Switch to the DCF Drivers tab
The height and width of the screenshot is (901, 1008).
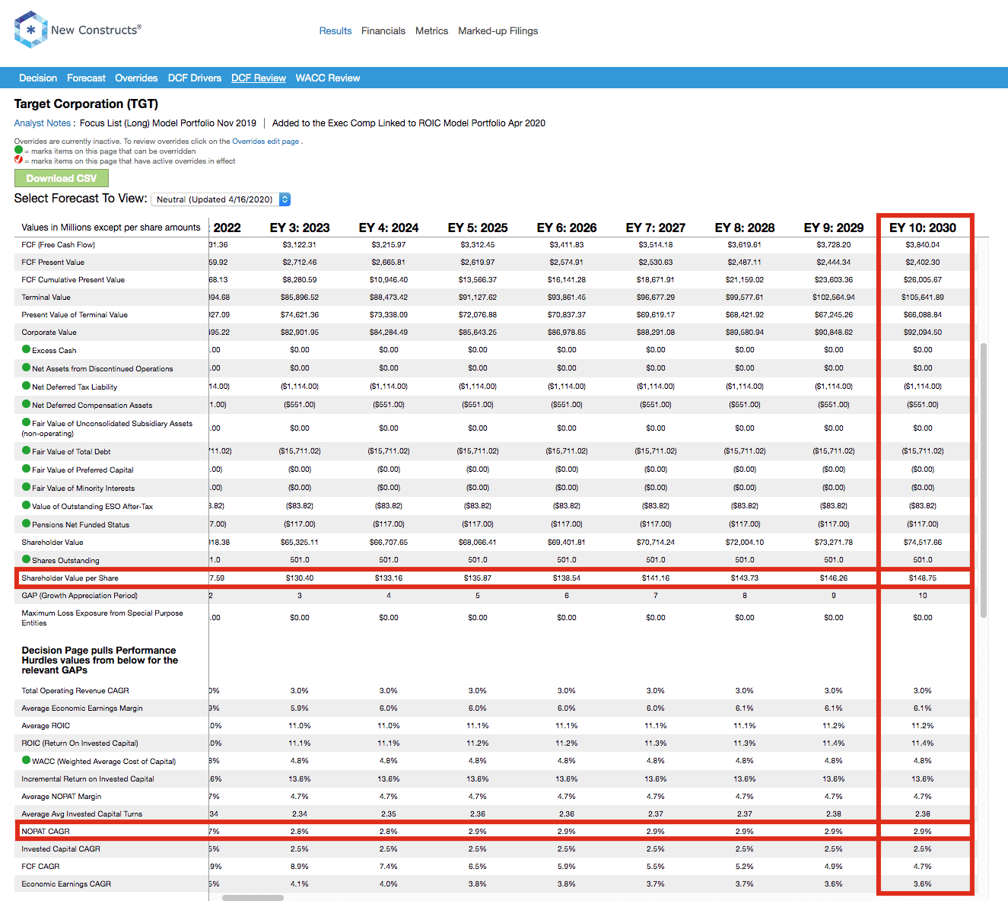click(x=195, y=78)
